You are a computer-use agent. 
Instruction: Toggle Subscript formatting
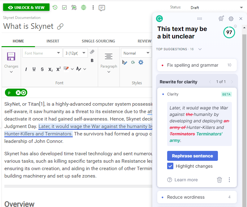pos(50,69)
